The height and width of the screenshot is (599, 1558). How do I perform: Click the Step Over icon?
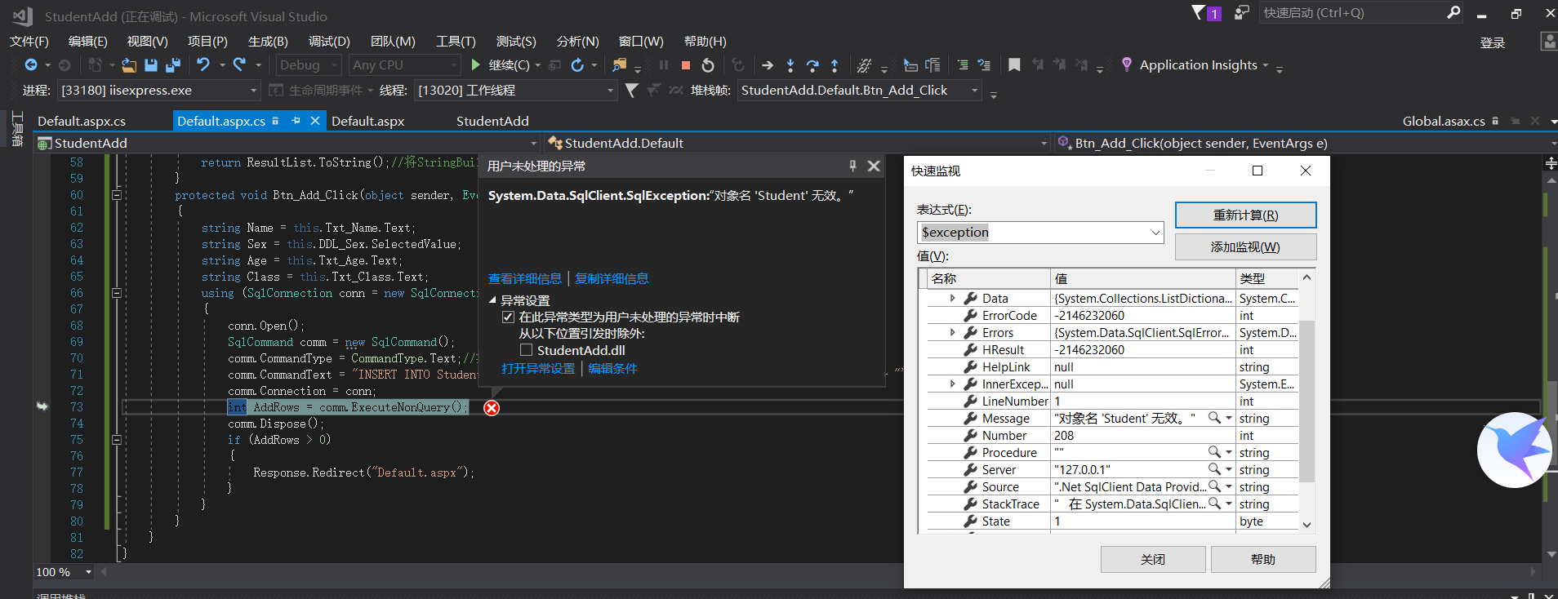[x=812, y=65]
